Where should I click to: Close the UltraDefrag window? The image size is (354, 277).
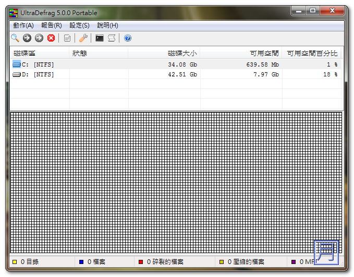332,11
